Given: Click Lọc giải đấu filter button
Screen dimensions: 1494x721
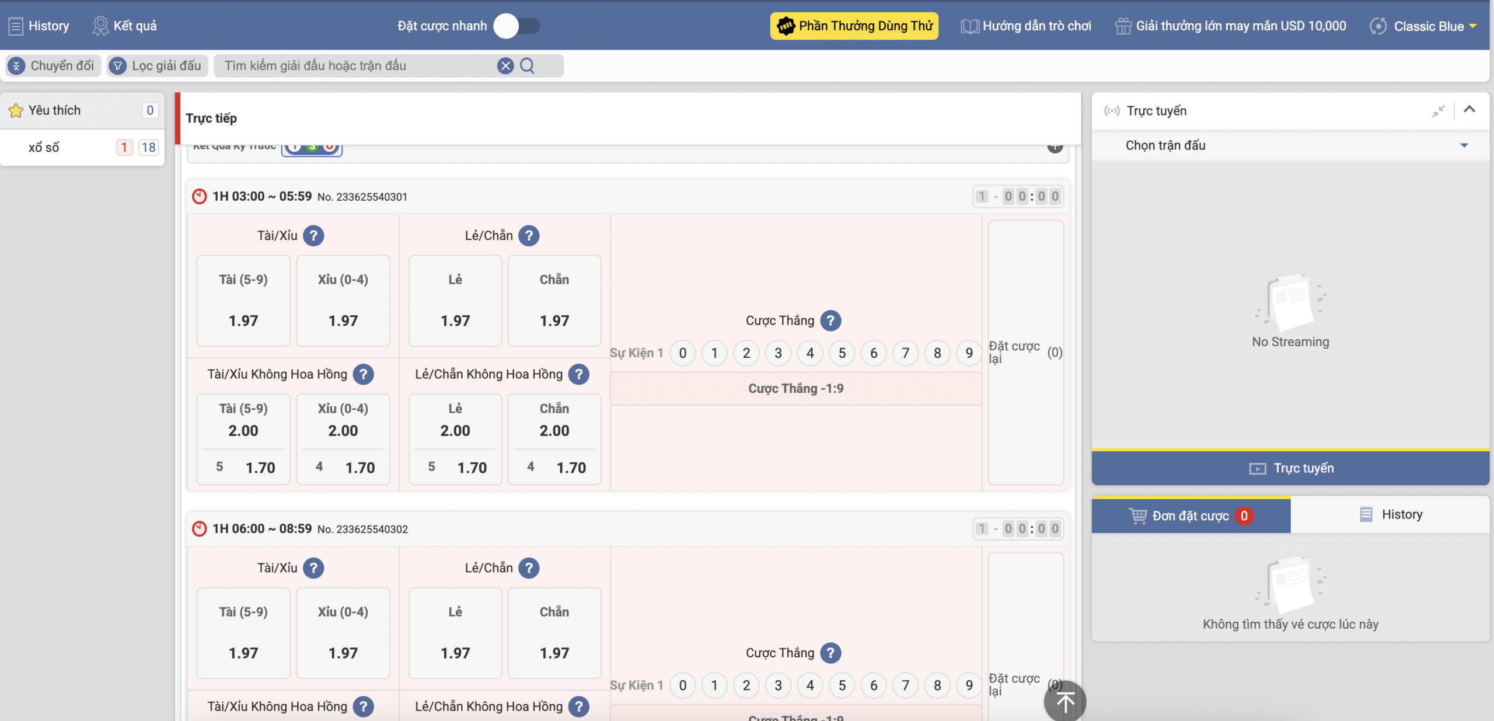Looking at the screenshot, I should (157, 65).
